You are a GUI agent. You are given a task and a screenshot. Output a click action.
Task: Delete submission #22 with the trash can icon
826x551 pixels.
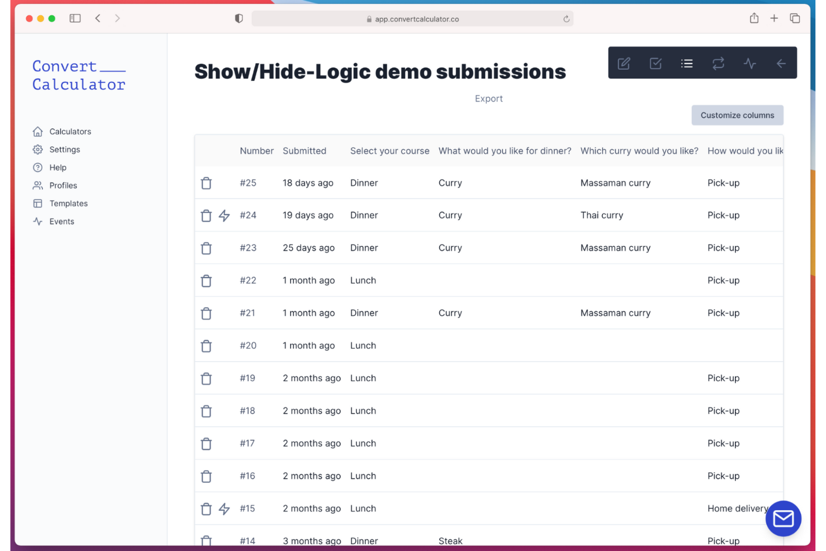click(x=206, y=280)
